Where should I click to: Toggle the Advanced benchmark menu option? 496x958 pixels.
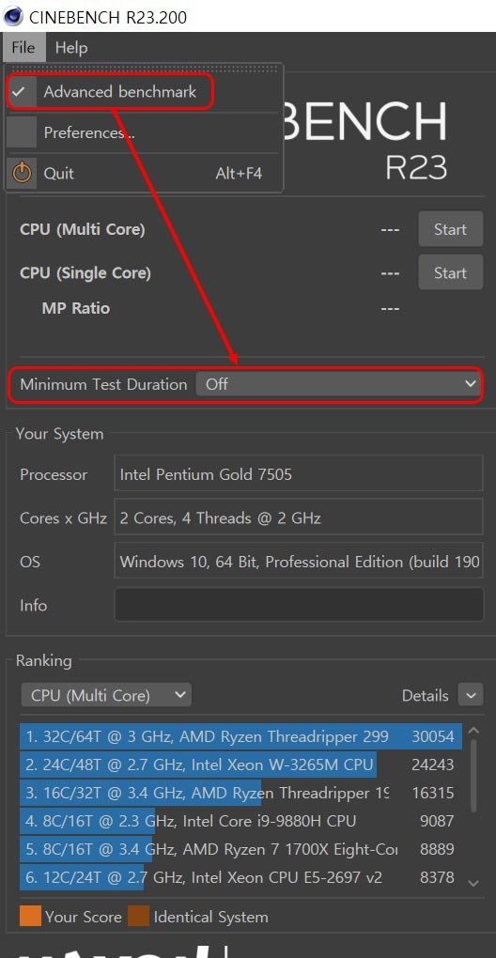point(144,92)
